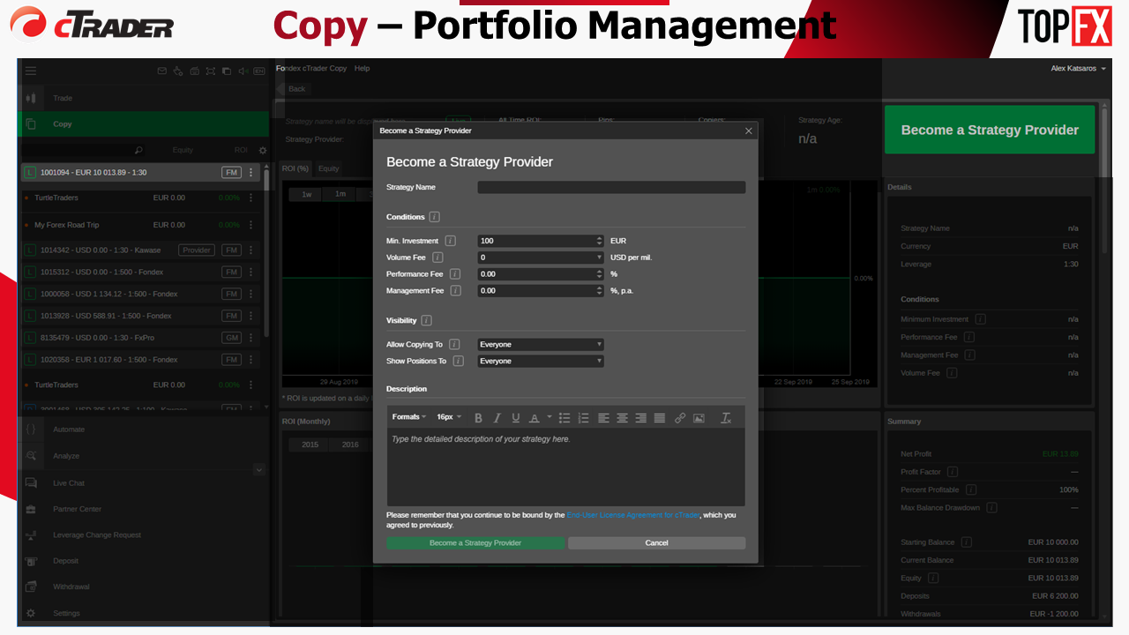
Task: Open the Allow Copying To dropdown
Action: point(541,345)
